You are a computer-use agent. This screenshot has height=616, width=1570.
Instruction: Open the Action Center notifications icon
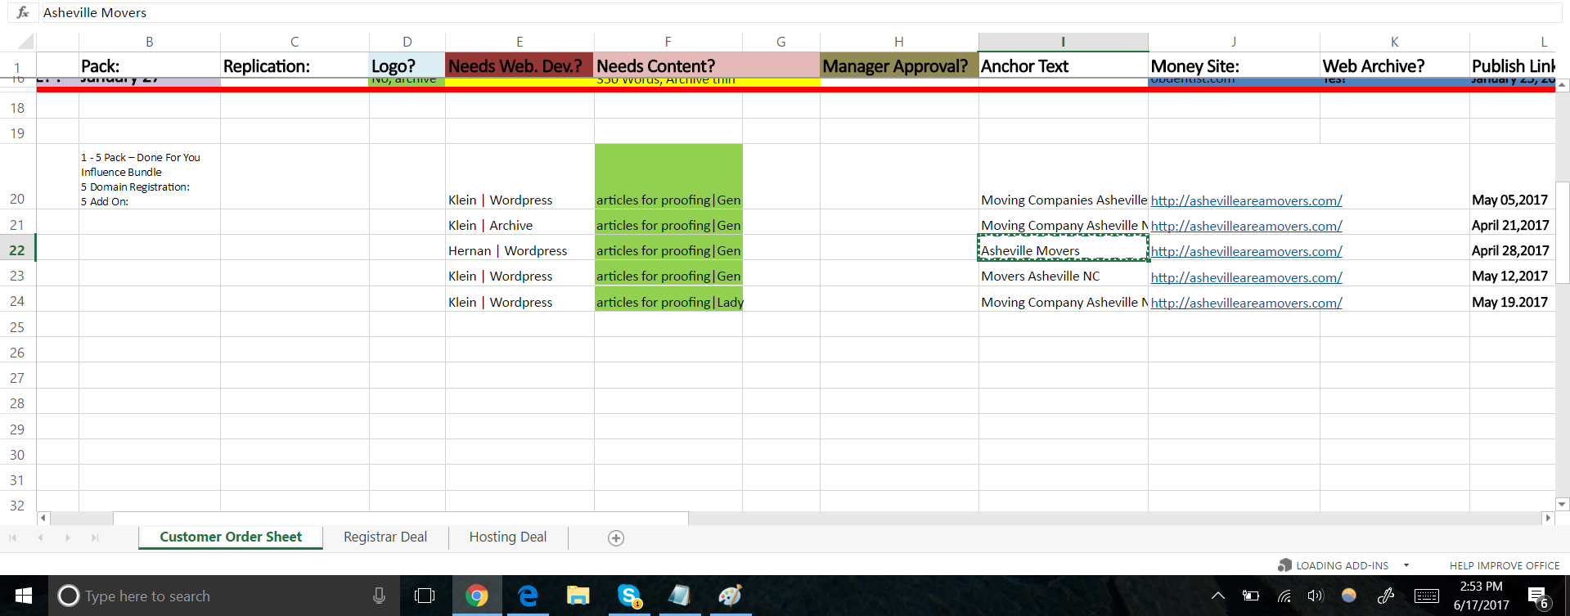1537,596
